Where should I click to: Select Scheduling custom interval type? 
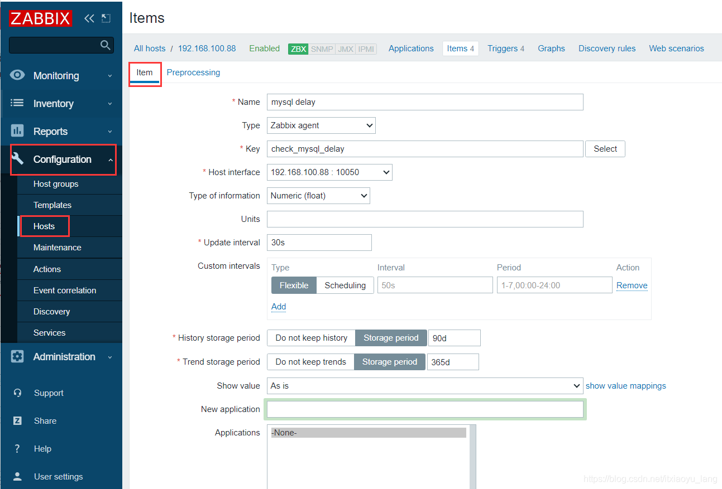pyautogui.click(x=345, y=285)
